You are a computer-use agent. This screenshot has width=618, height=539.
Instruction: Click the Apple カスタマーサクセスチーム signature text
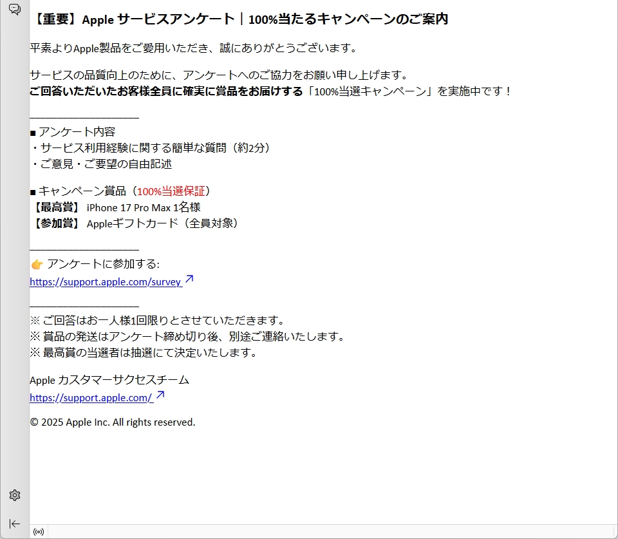[109, 380]
